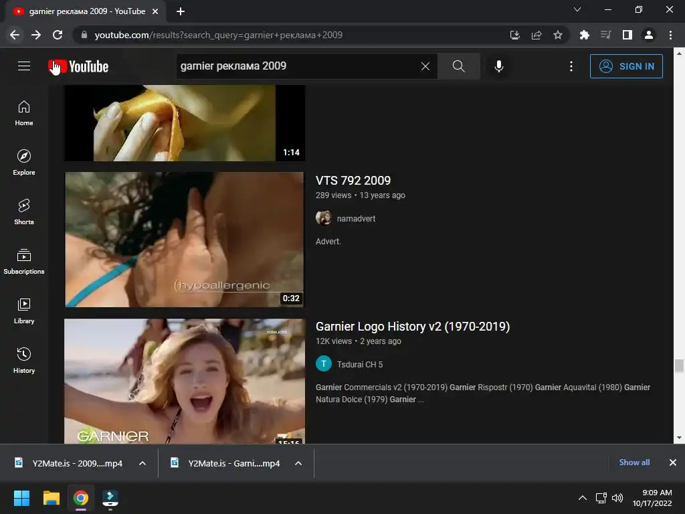Close the garnier реклама 2009 tab
This screenshot has width=685, height=514.
pos(155,11)
